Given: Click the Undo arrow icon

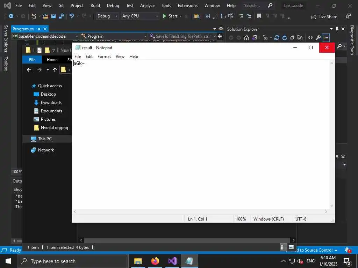Looking at the screenshot, I should [71, 16].
